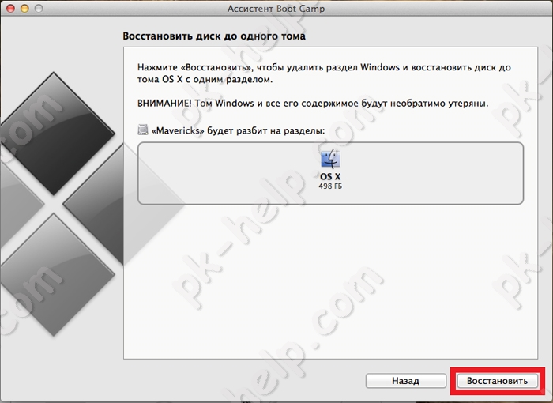Click the Mavericks disk drive icon
The image size is (553, 403).
tap(142, 130)
